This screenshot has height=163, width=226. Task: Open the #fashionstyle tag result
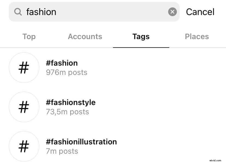point(71,103)
